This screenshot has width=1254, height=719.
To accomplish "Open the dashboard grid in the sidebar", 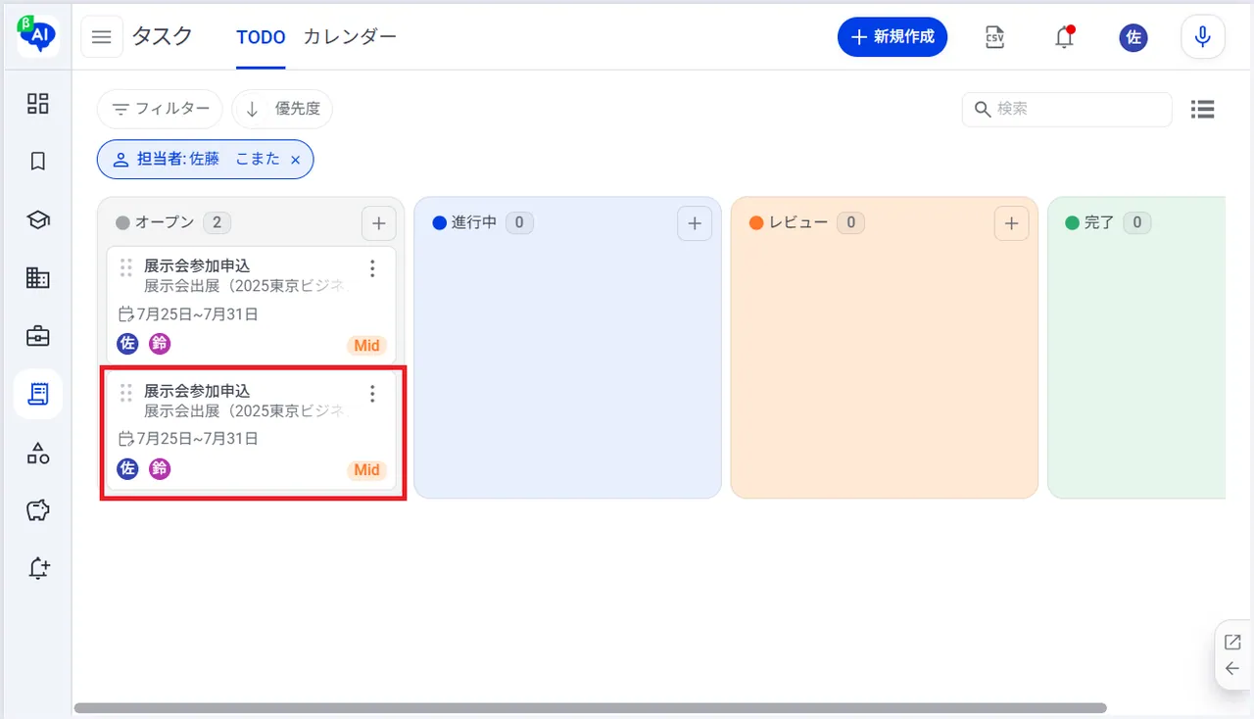I will [38, 103].
